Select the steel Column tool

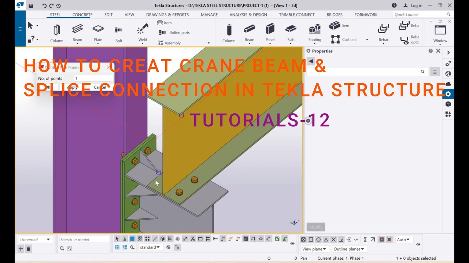point(57,33)
